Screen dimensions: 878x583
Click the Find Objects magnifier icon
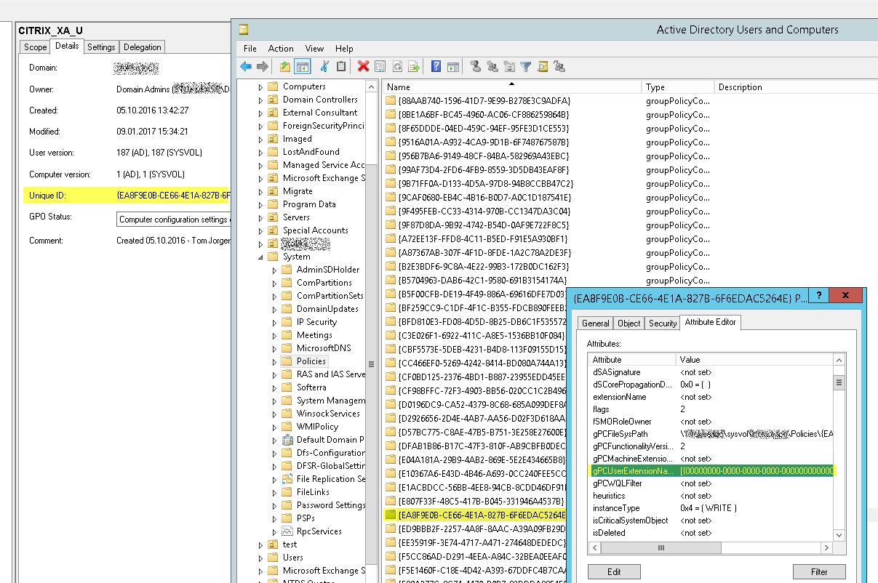[542, 66]
